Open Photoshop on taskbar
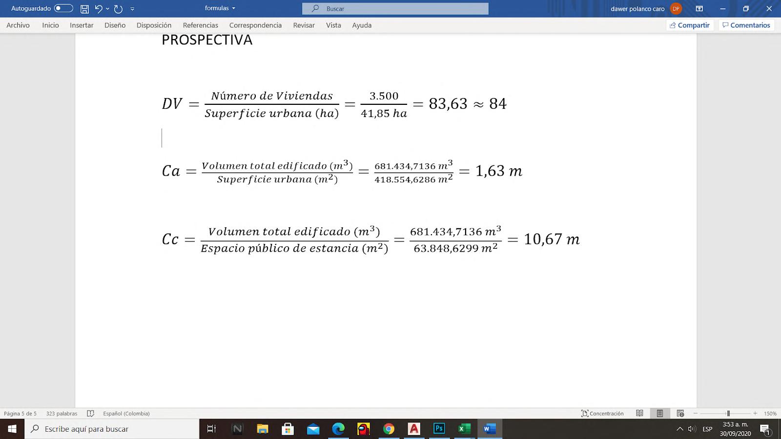The height and width of the screenshot is (439, 781). (x=439, y=429)
